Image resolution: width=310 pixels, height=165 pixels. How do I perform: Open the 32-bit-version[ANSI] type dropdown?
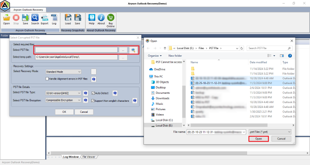pyautogui.click(x=63, y=93)
